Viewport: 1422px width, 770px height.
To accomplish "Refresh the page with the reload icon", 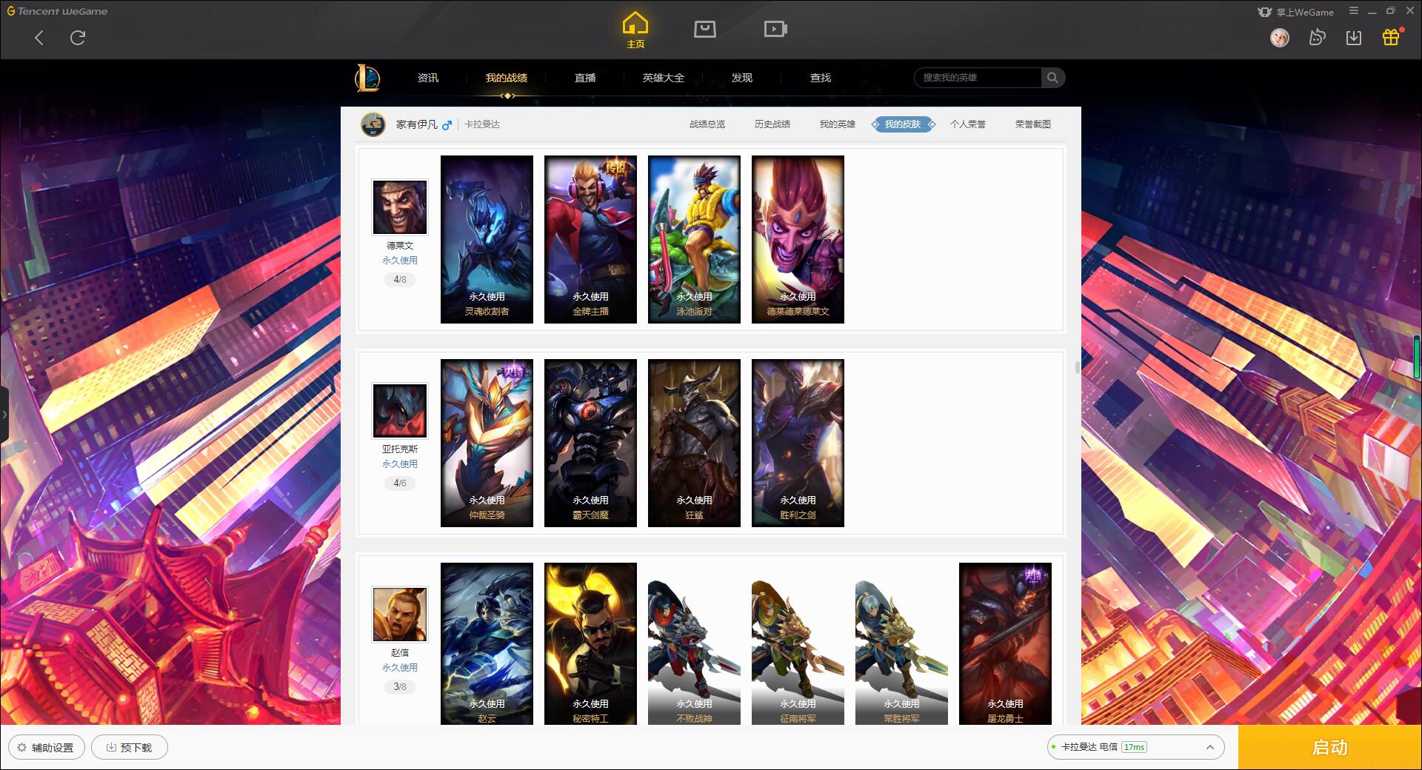I will (78, 37).
